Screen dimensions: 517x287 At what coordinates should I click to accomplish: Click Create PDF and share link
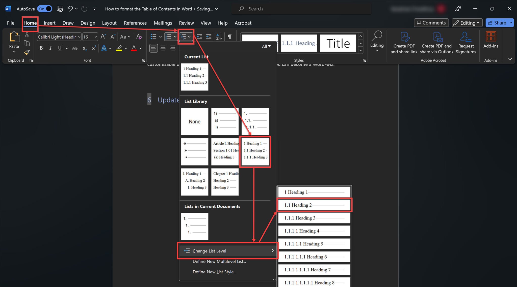tap(404, 43)
